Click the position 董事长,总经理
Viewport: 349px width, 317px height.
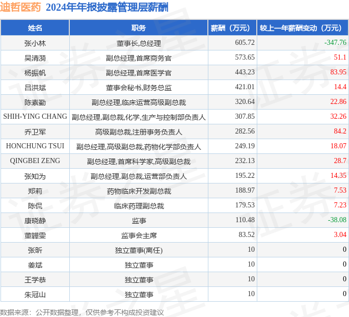139,43
